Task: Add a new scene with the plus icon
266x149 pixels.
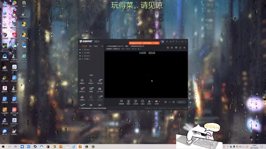Action: click(102, 46)
